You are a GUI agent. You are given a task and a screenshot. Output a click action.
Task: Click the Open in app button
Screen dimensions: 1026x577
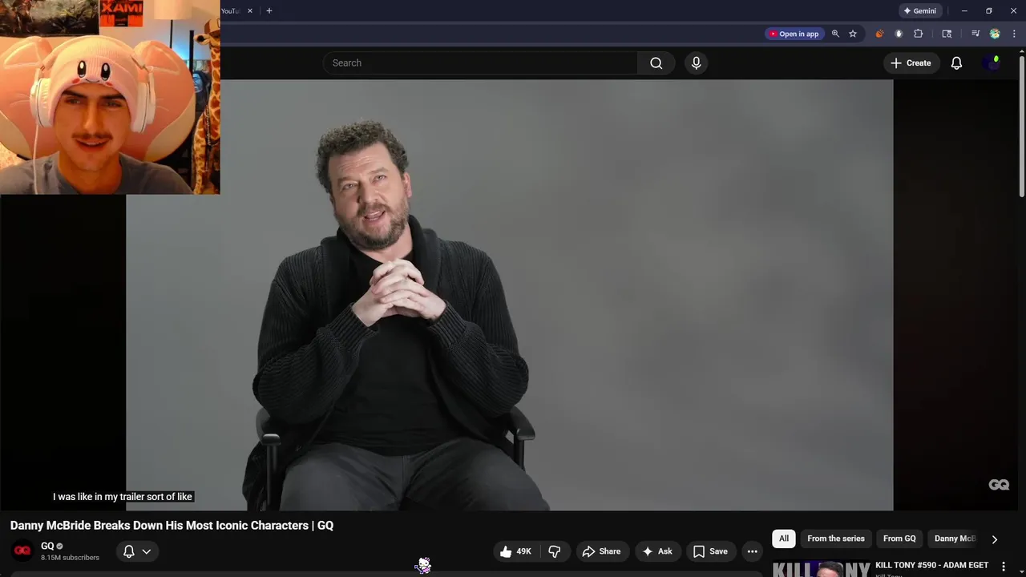794,34
